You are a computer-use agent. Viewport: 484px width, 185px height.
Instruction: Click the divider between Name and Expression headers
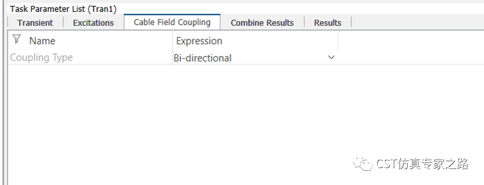[x=172, y=41]
